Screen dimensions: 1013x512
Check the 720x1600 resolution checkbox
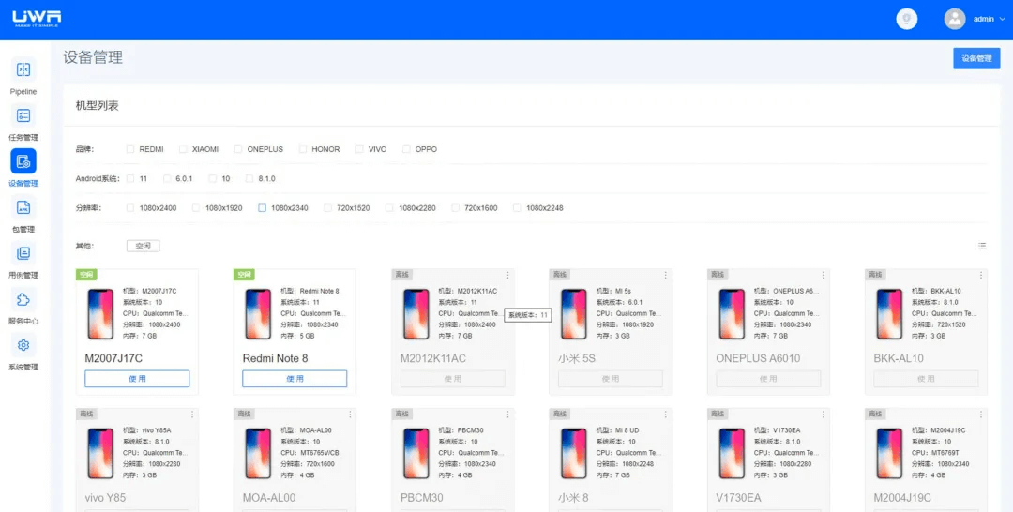(456, 208)
